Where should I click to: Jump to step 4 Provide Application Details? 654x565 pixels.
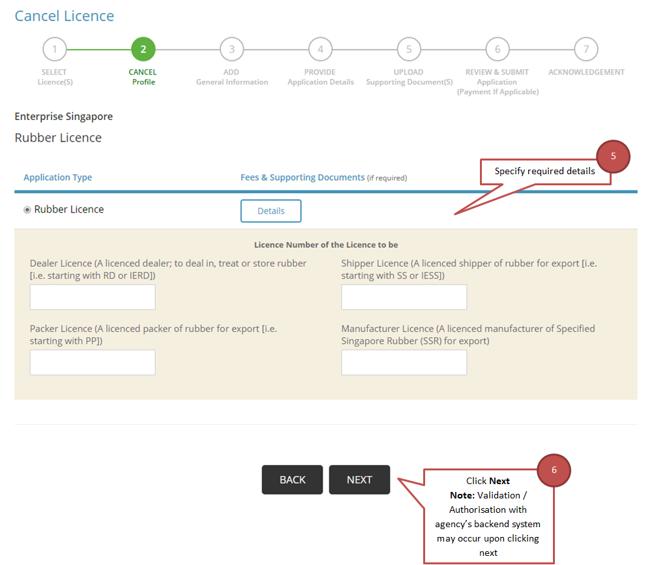[x=320, y=49]
